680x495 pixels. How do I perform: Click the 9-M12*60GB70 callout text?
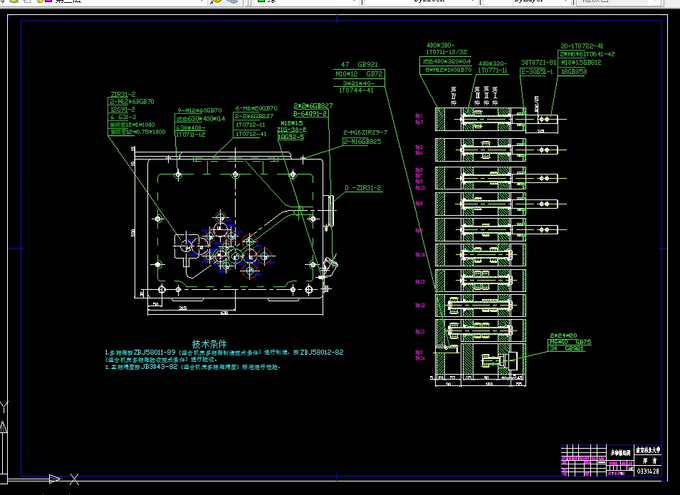199,110
